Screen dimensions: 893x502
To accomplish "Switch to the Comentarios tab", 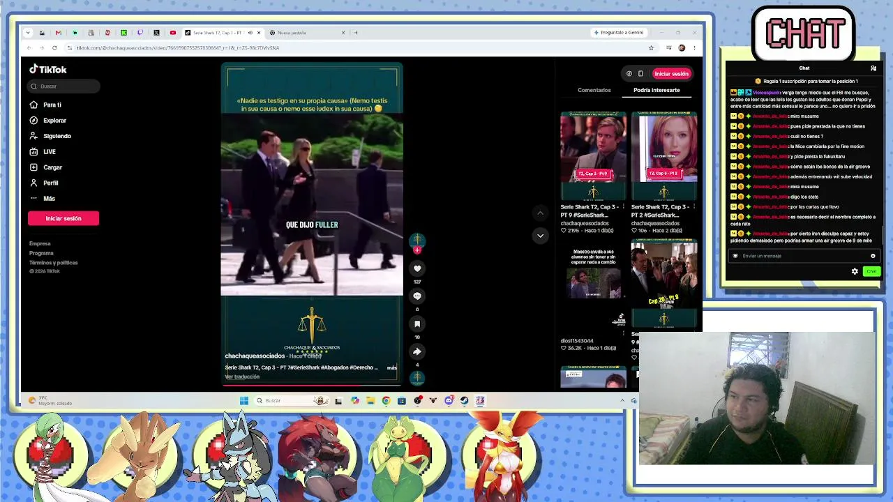I will click(x=594, y=90).
